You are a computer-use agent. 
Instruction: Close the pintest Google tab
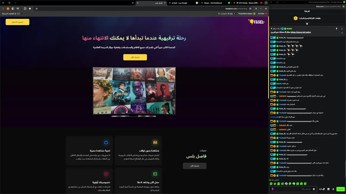pyautogui.click(x=170, y=3)
